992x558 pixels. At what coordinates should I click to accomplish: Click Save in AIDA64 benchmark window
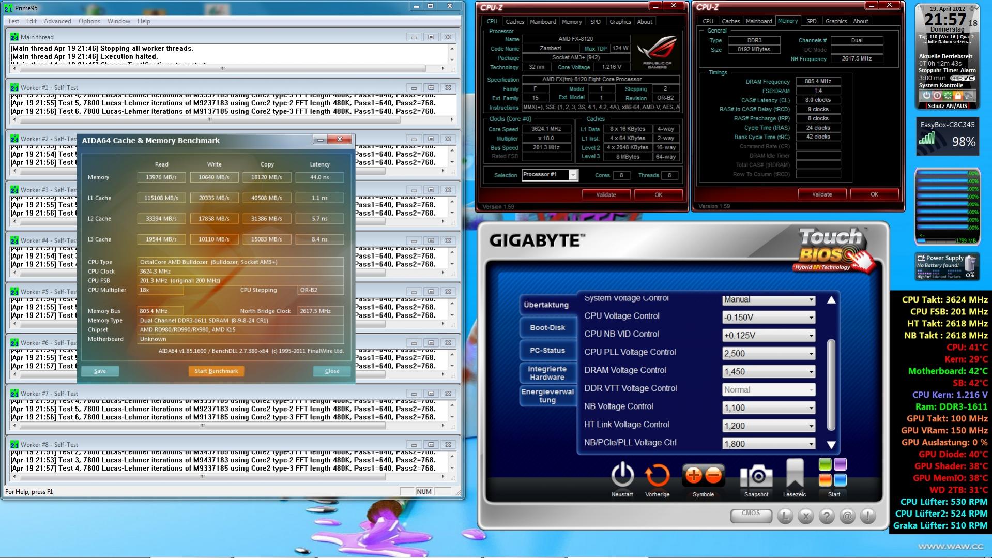click(x=100, y=371)
